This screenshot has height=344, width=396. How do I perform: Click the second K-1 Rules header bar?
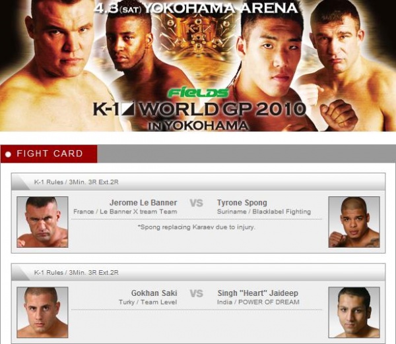click(198, 272)
